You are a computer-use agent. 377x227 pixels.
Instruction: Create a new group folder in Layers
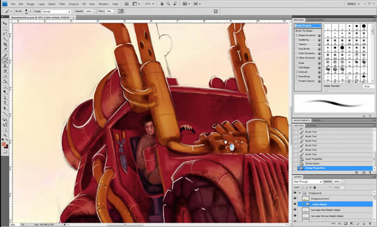pyautogui.click(x=358, y=224)
